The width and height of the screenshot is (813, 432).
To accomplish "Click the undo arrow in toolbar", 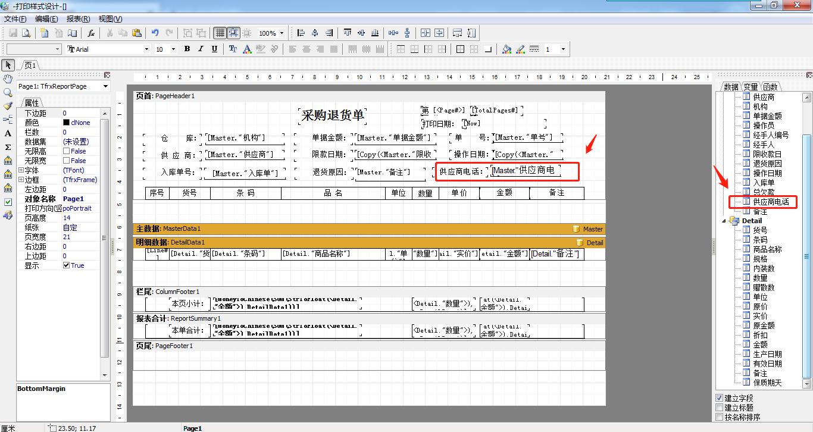I will tap(155, 33).
